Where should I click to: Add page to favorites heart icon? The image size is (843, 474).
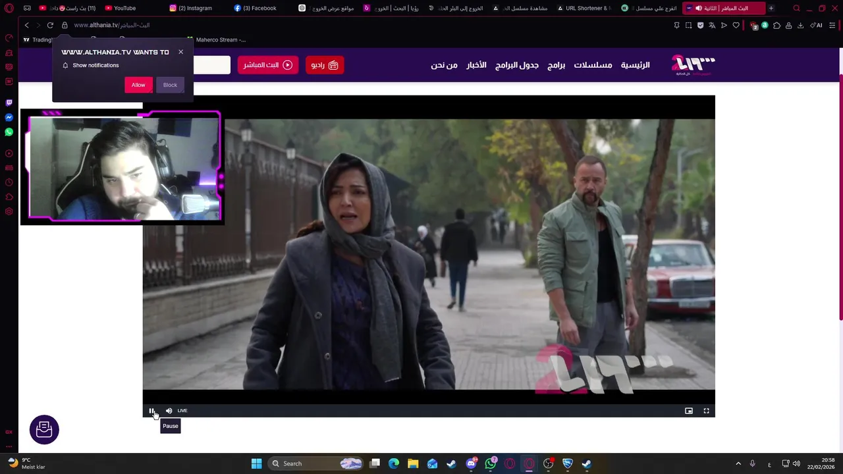click(736, 25)
